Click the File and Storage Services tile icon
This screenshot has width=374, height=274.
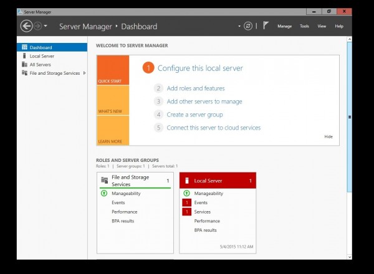105,181
